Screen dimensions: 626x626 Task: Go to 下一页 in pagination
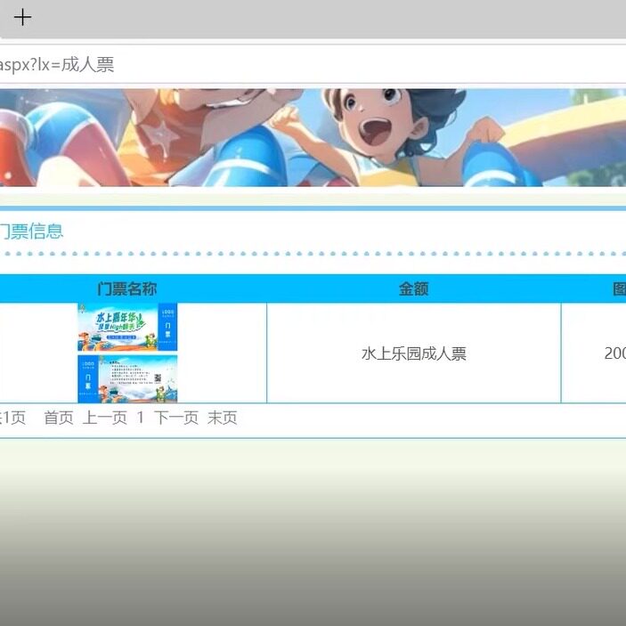click(176, 418)
